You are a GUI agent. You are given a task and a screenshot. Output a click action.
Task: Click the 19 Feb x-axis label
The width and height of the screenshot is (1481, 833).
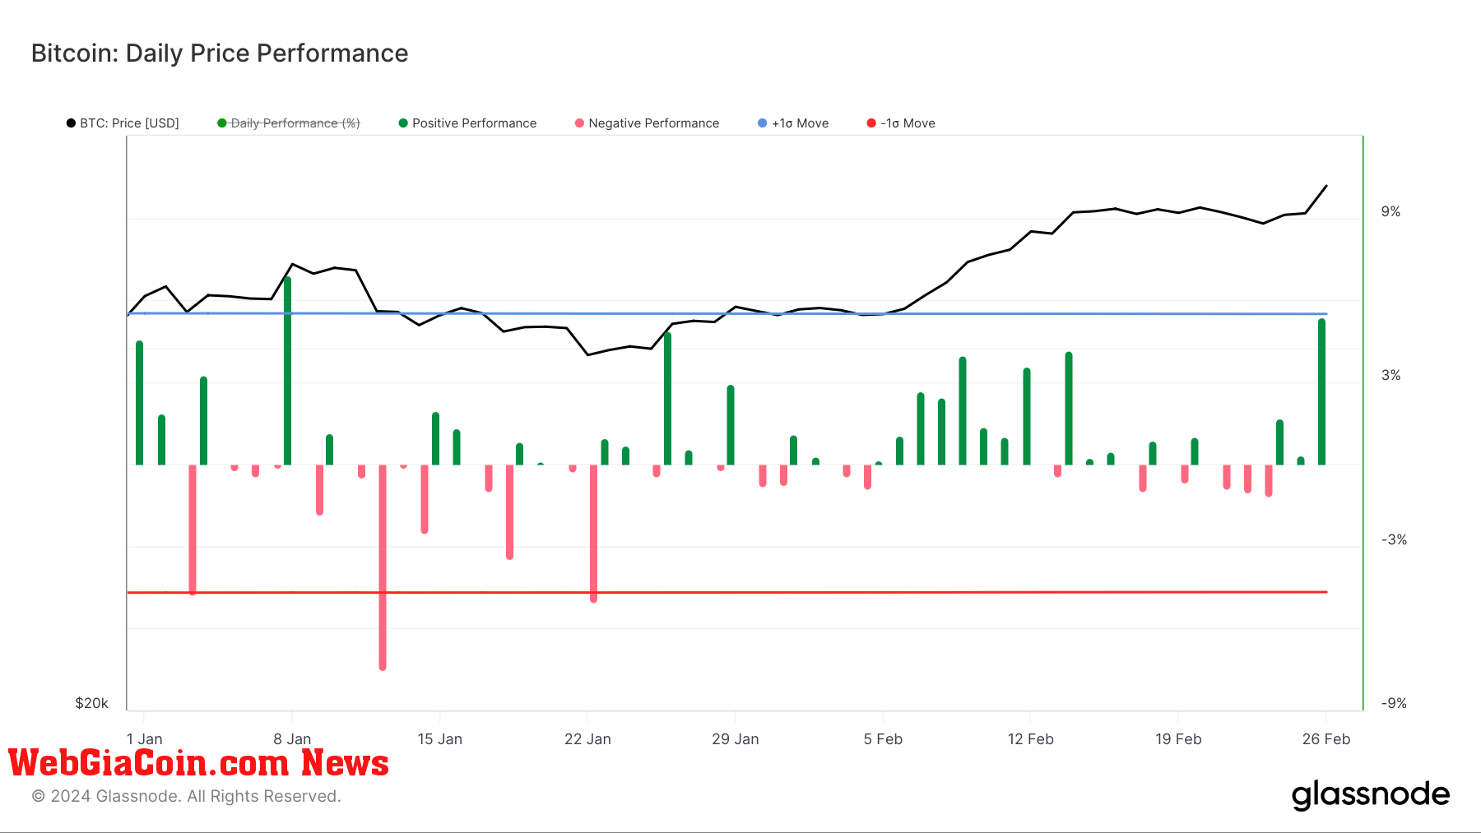[x=1178, y=739]
